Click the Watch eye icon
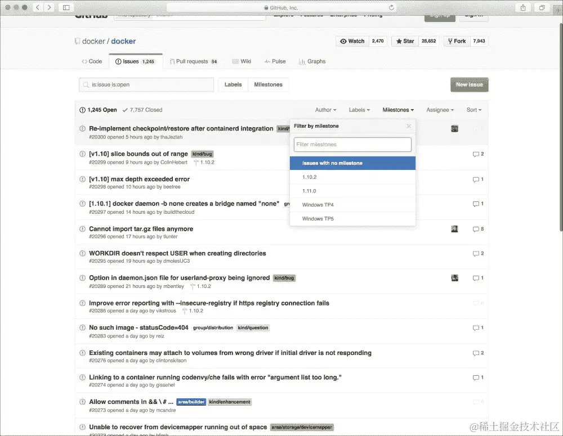 [x=342, y=41]
